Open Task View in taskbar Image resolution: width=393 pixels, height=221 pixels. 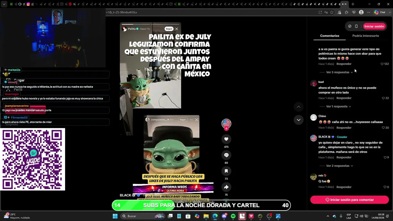(170, 216)
